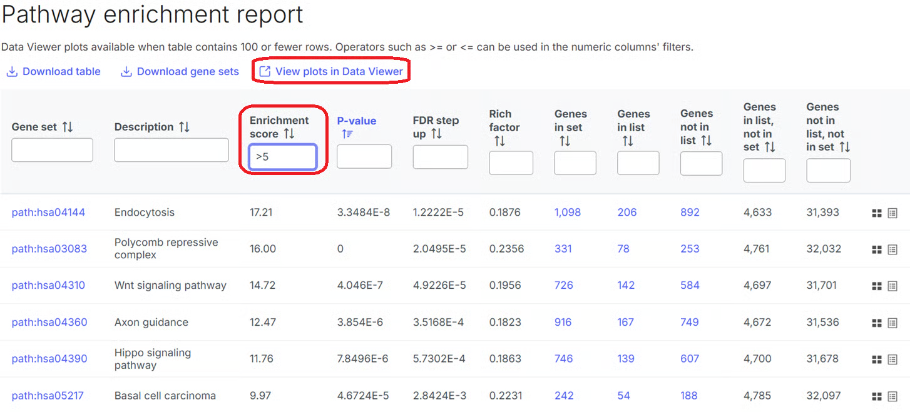Click Download gene sets link
The image size is (910, 412).
(180, 71)
